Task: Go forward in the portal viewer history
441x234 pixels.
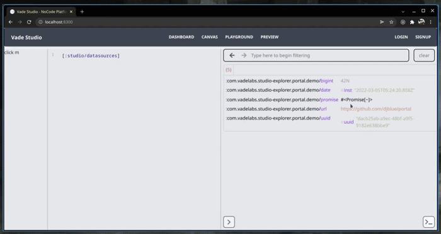Action: (x=244, y=55)
